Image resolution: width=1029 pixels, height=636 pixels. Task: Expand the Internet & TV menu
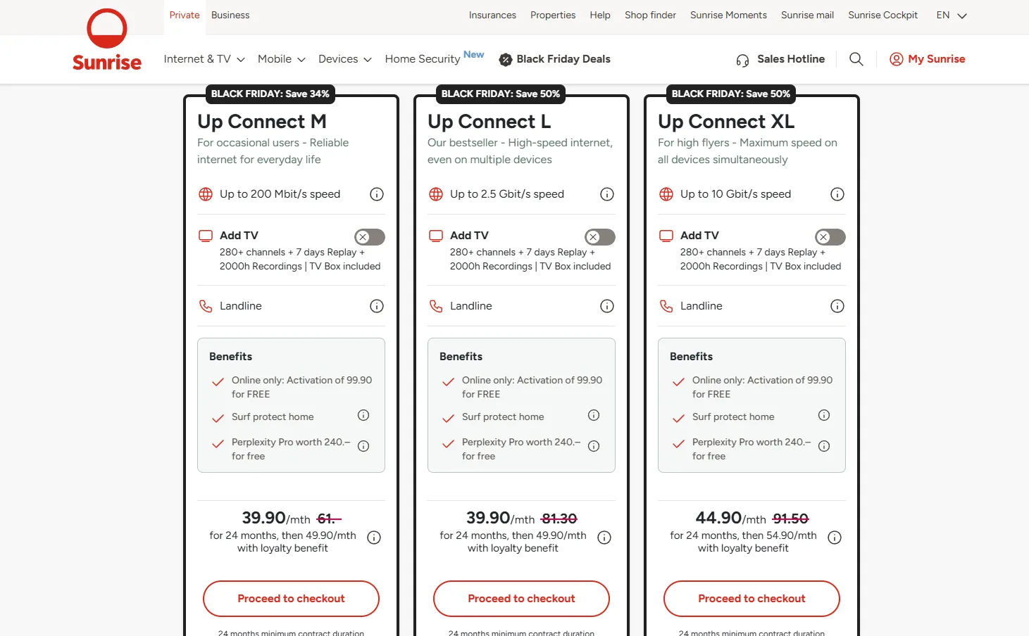204,59
